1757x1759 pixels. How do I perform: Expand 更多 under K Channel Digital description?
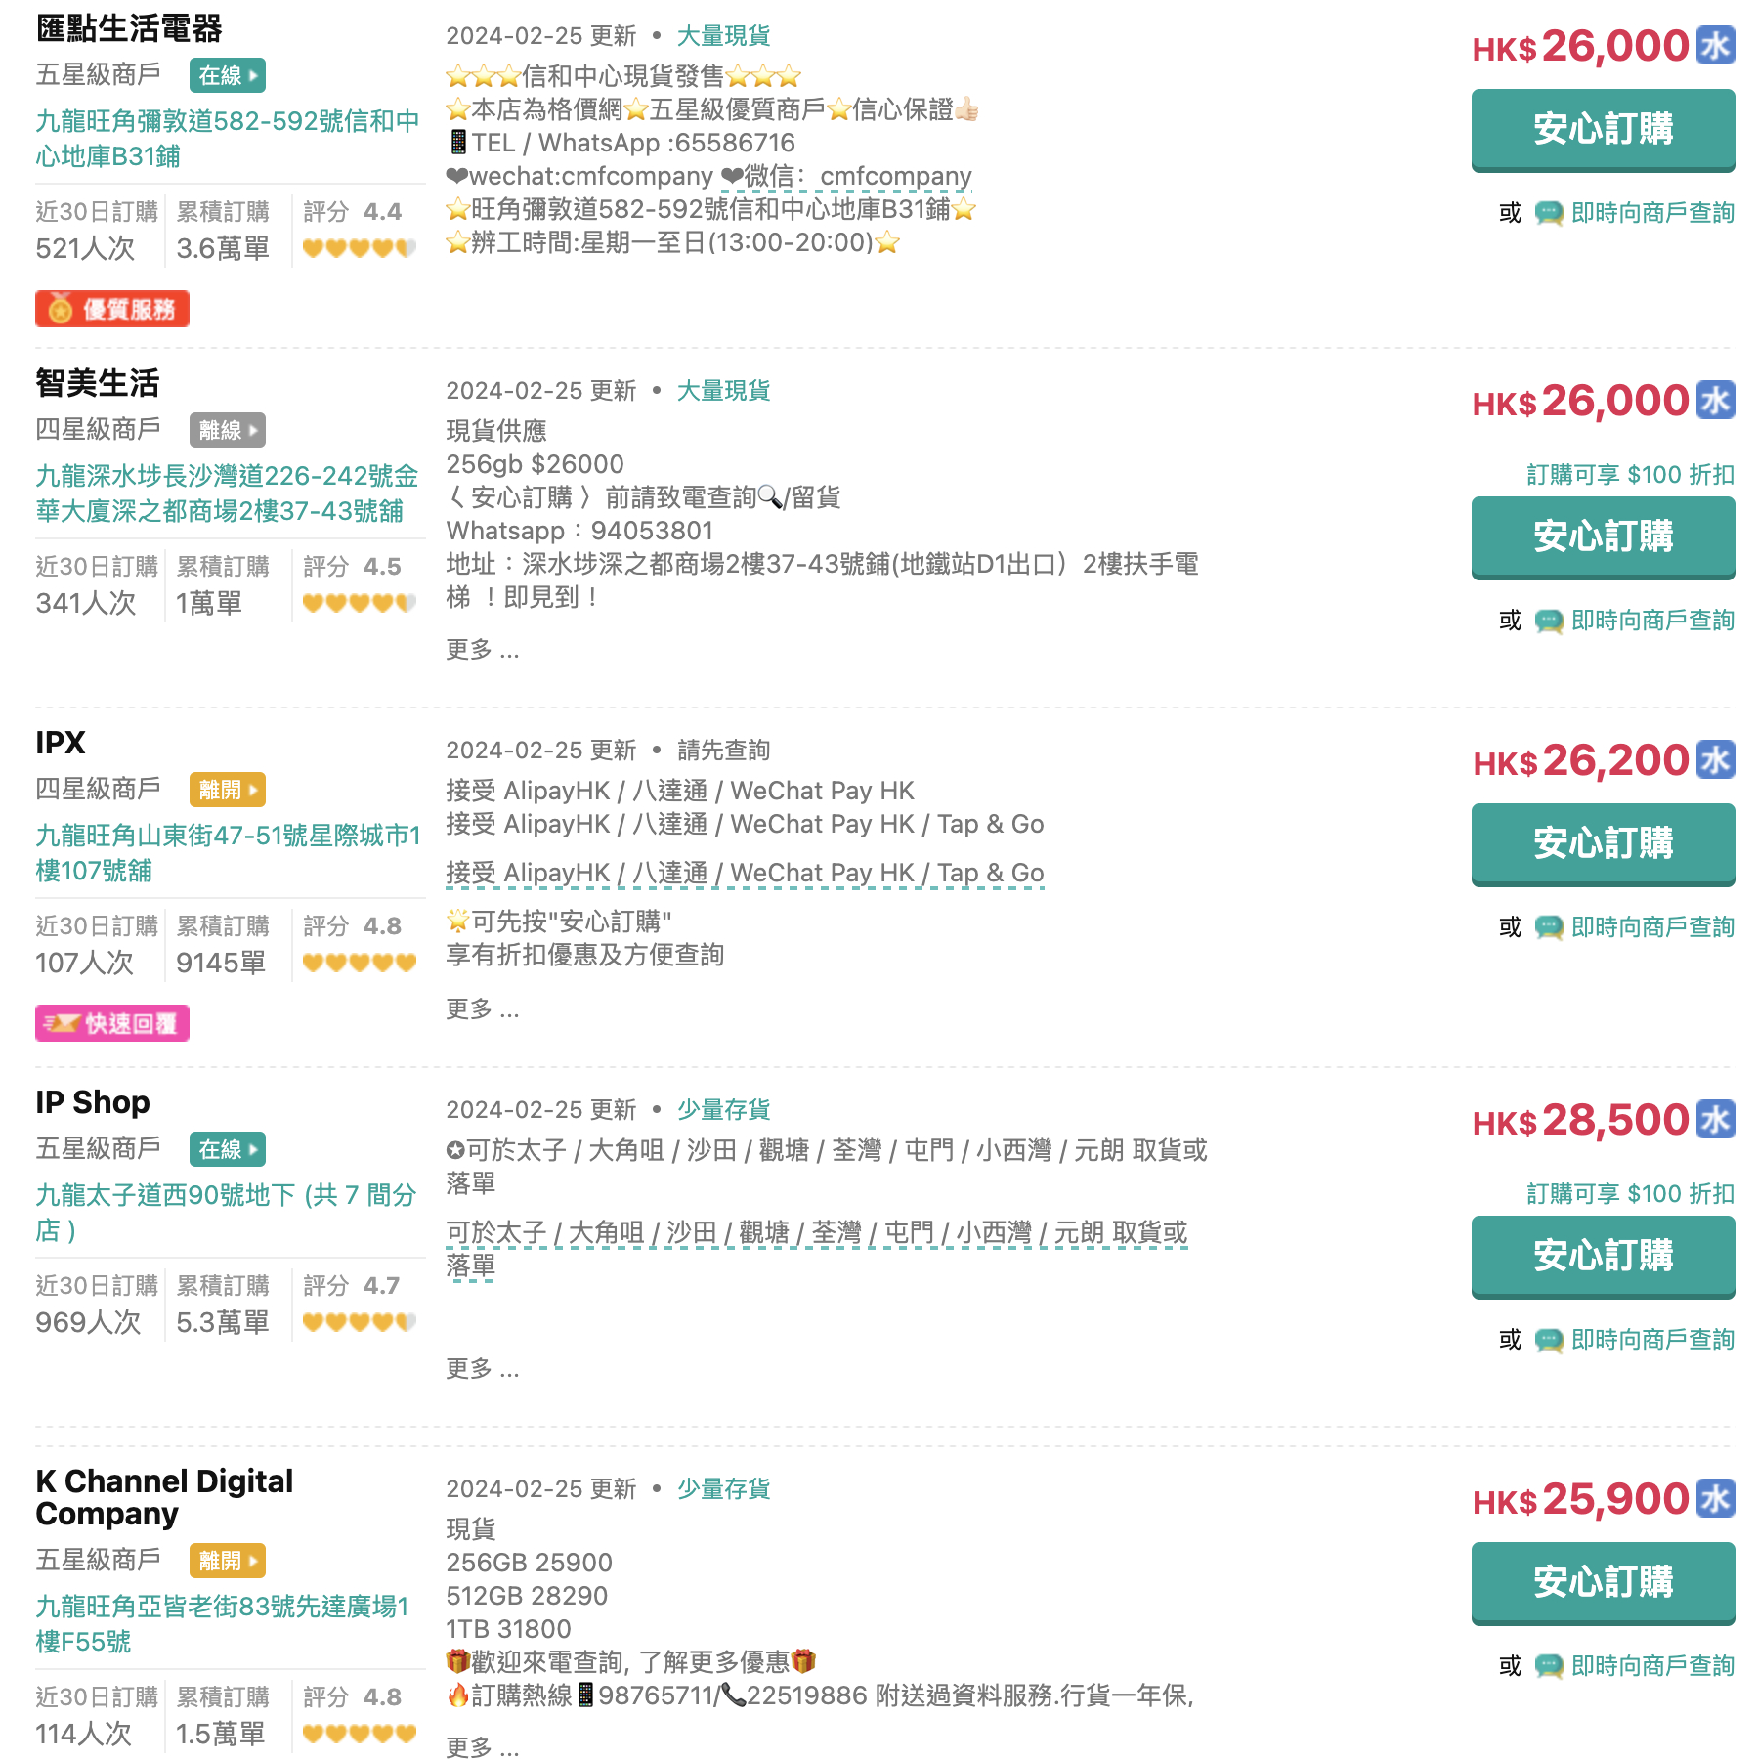pyautogui.click(x=483, y=1746)
